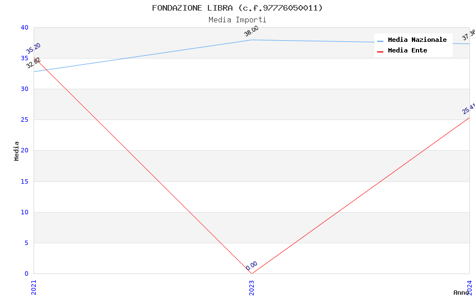Click the y-axis tick label 10
This screenshot has width=475, height=307.
(x=25, y=212)
